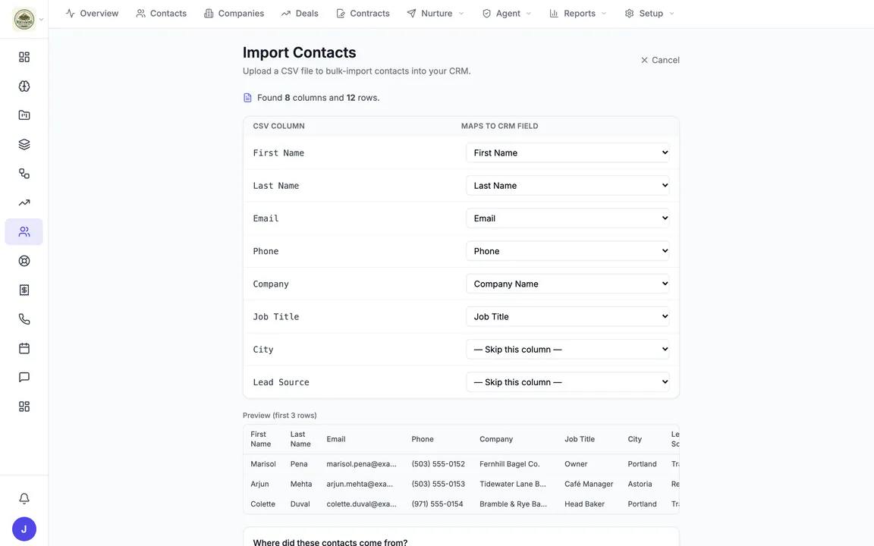This screenshot has height=546, width=874.
Task: Choose a CRM field for Lead Source column
Action: pyautogui.click(x=567, y=383)
